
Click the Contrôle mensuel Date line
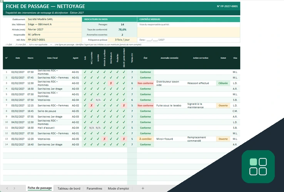[x=189, y=40]
